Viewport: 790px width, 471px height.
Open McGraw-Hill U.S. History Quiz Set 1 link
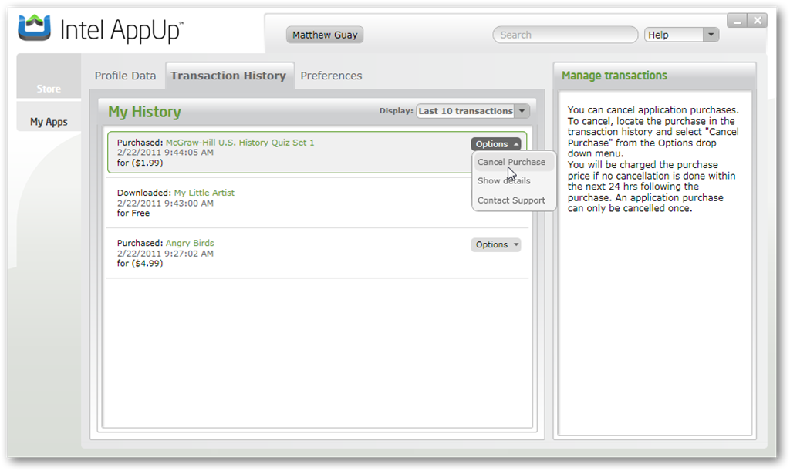pyautogui.click(x=240, y=143)
